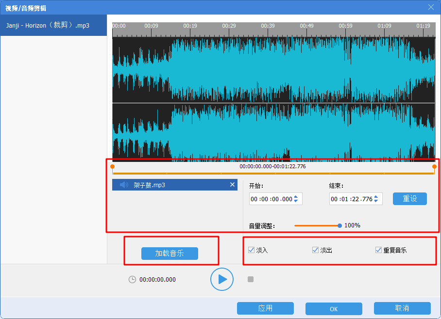
Task: Click the 00:00:00.000 playback time readout
Action: 157,280
